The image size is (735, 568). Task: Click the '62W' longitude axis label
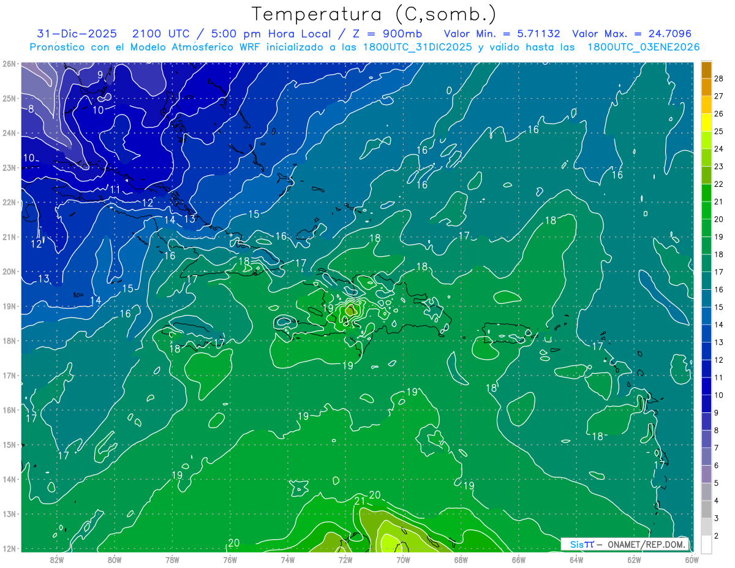pyautogui.click(x=635, y=559)
